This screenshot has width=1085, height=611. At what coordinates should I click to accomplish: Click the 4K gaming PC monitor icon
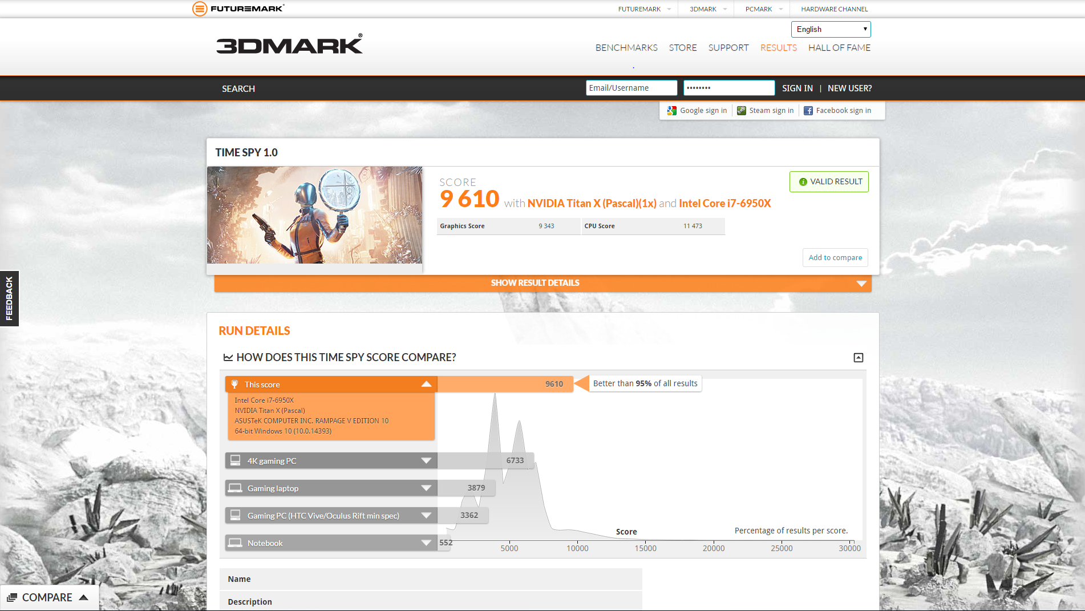[x=236, y=460]
